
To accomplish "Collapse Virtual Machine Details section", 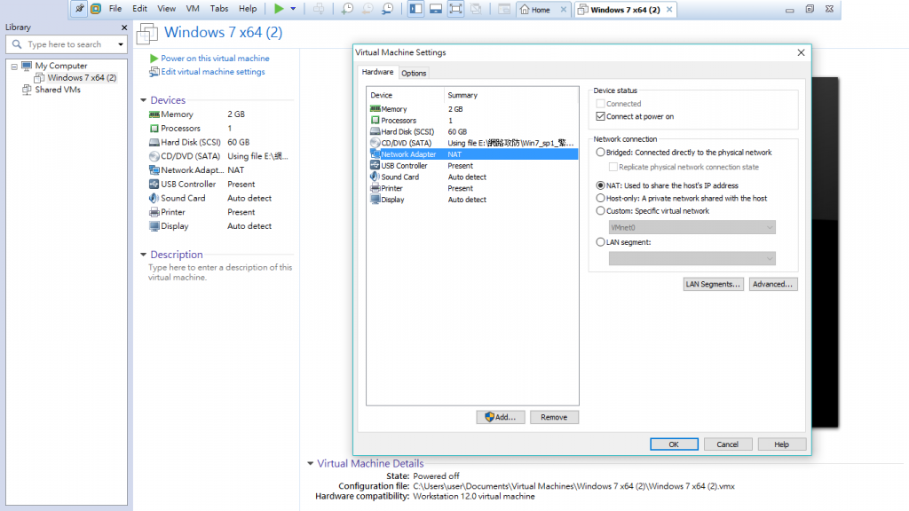I will 310,463.
